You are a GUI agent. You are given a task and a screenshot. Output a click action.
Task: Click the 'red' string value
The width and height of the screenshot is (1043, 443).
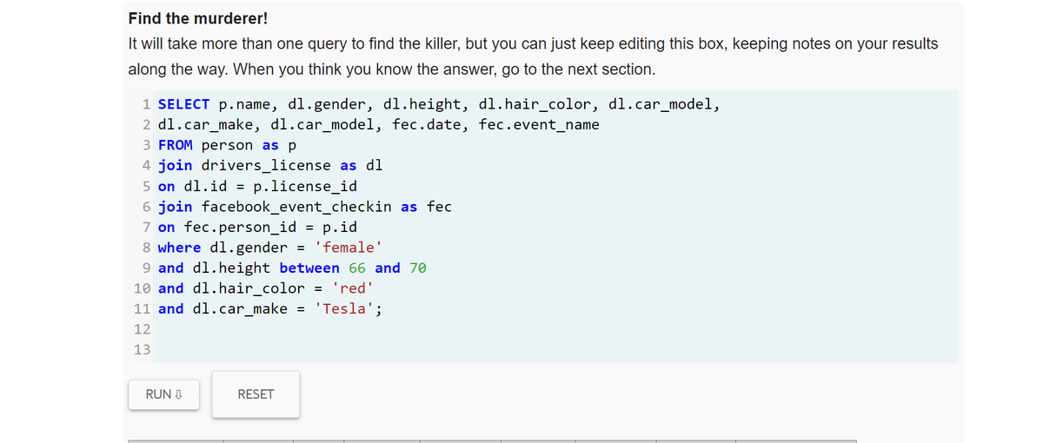[353, 288]
